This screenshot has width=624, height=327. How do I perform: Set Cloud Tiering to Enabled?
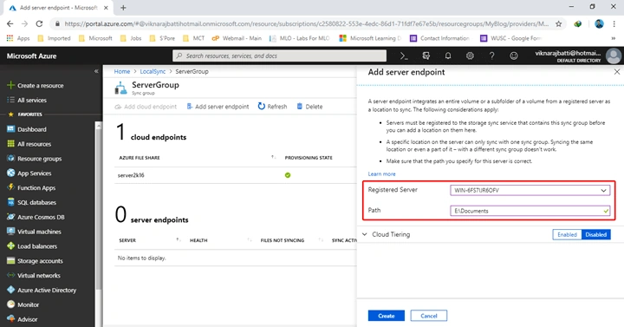pyautogui.click(x=567, y=234)
